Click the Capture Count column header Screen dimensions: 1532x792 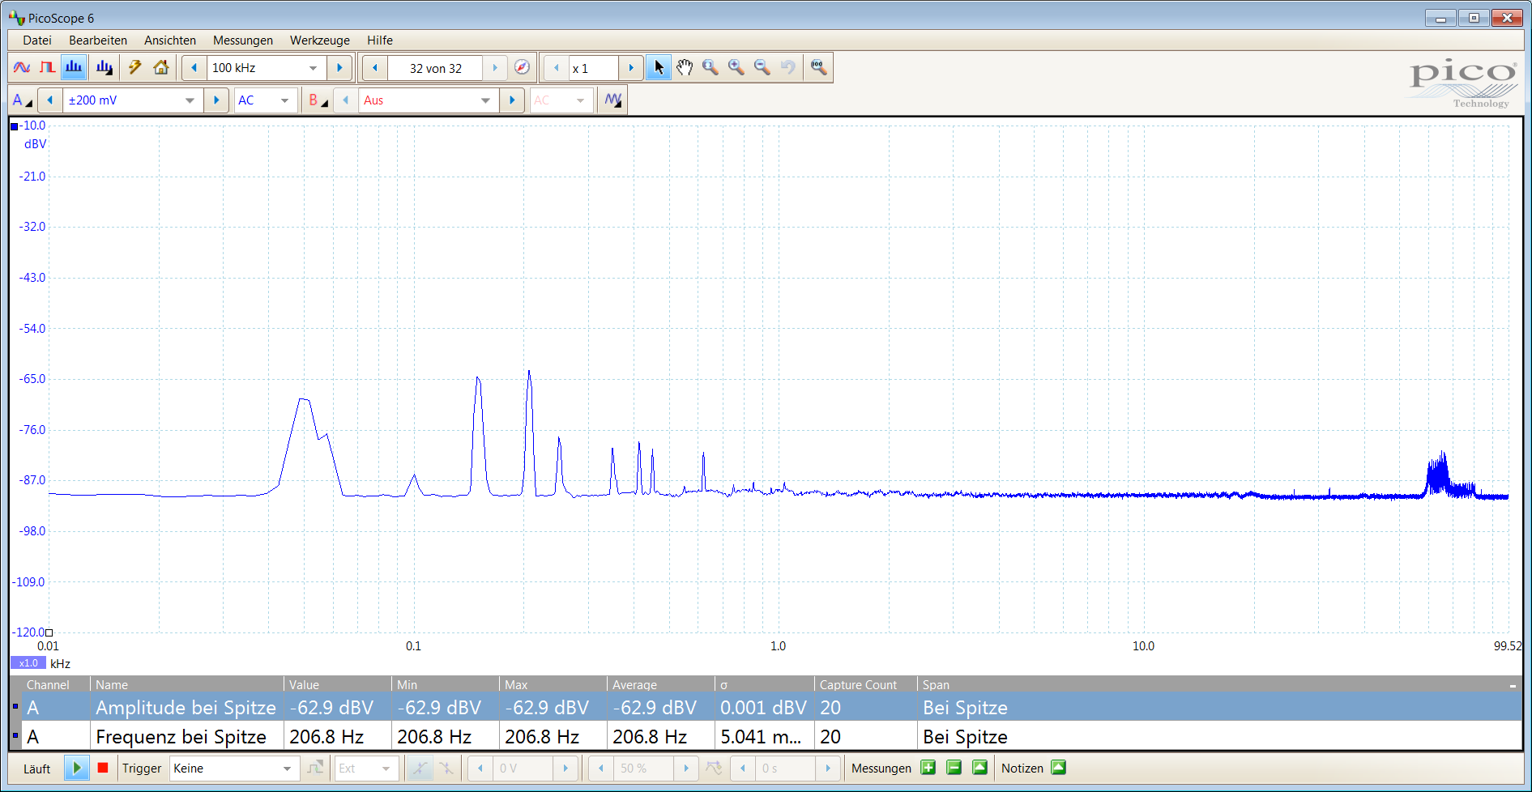pos(864,685)
